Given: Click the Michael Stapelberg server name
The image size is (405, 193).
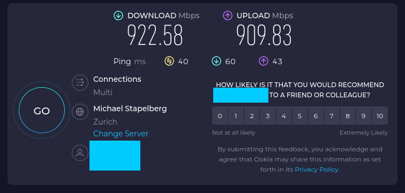Looking at the screenshot, I should (130, 109).
